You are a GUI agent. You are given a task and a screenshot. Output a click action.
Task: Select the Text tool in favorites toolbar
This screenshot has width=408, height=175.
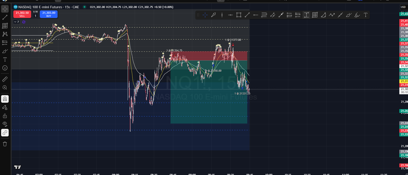coord(365,15)
